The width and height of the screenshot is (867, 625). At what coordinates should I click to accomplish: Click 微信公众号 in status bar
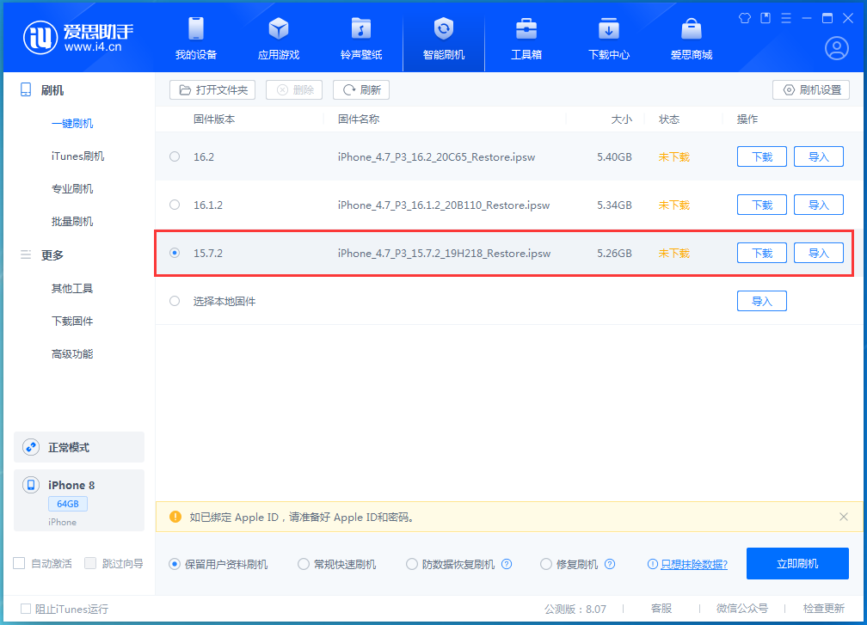(x=742, y=609)
